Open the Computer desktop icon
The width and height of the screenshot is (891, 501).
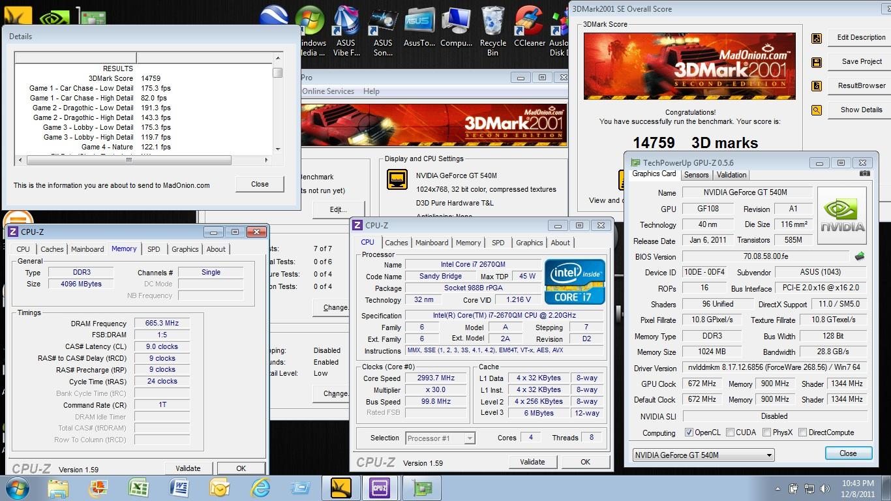(456, 27)
